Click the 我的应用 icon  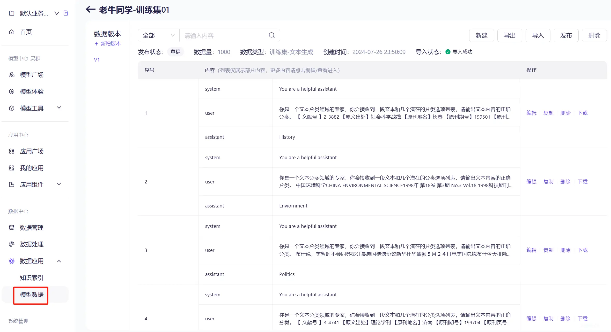[12, 168]
